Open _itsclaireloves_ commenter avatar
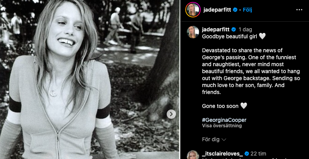 coord(193,155)
